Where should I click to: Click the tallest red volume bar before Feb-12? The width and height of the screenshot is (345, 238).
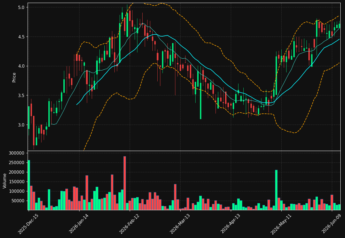[x=125, y=183]
